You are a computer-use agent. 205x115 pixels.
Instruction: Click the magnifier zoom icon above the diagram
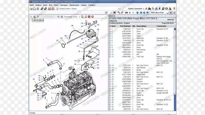pos(31,17)
